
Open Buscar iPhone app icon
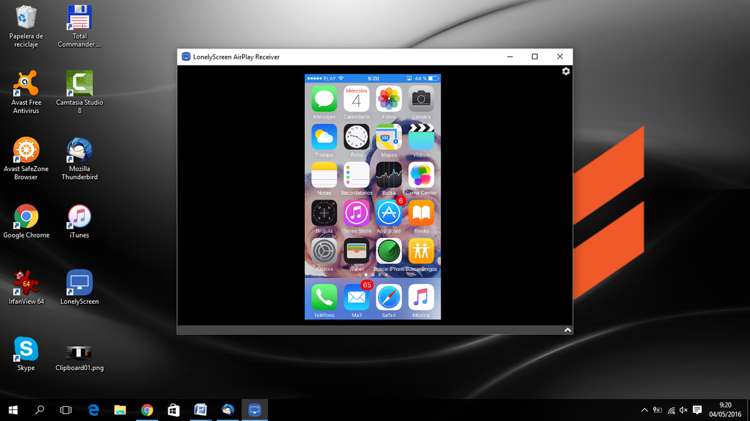tap(389, 251)
